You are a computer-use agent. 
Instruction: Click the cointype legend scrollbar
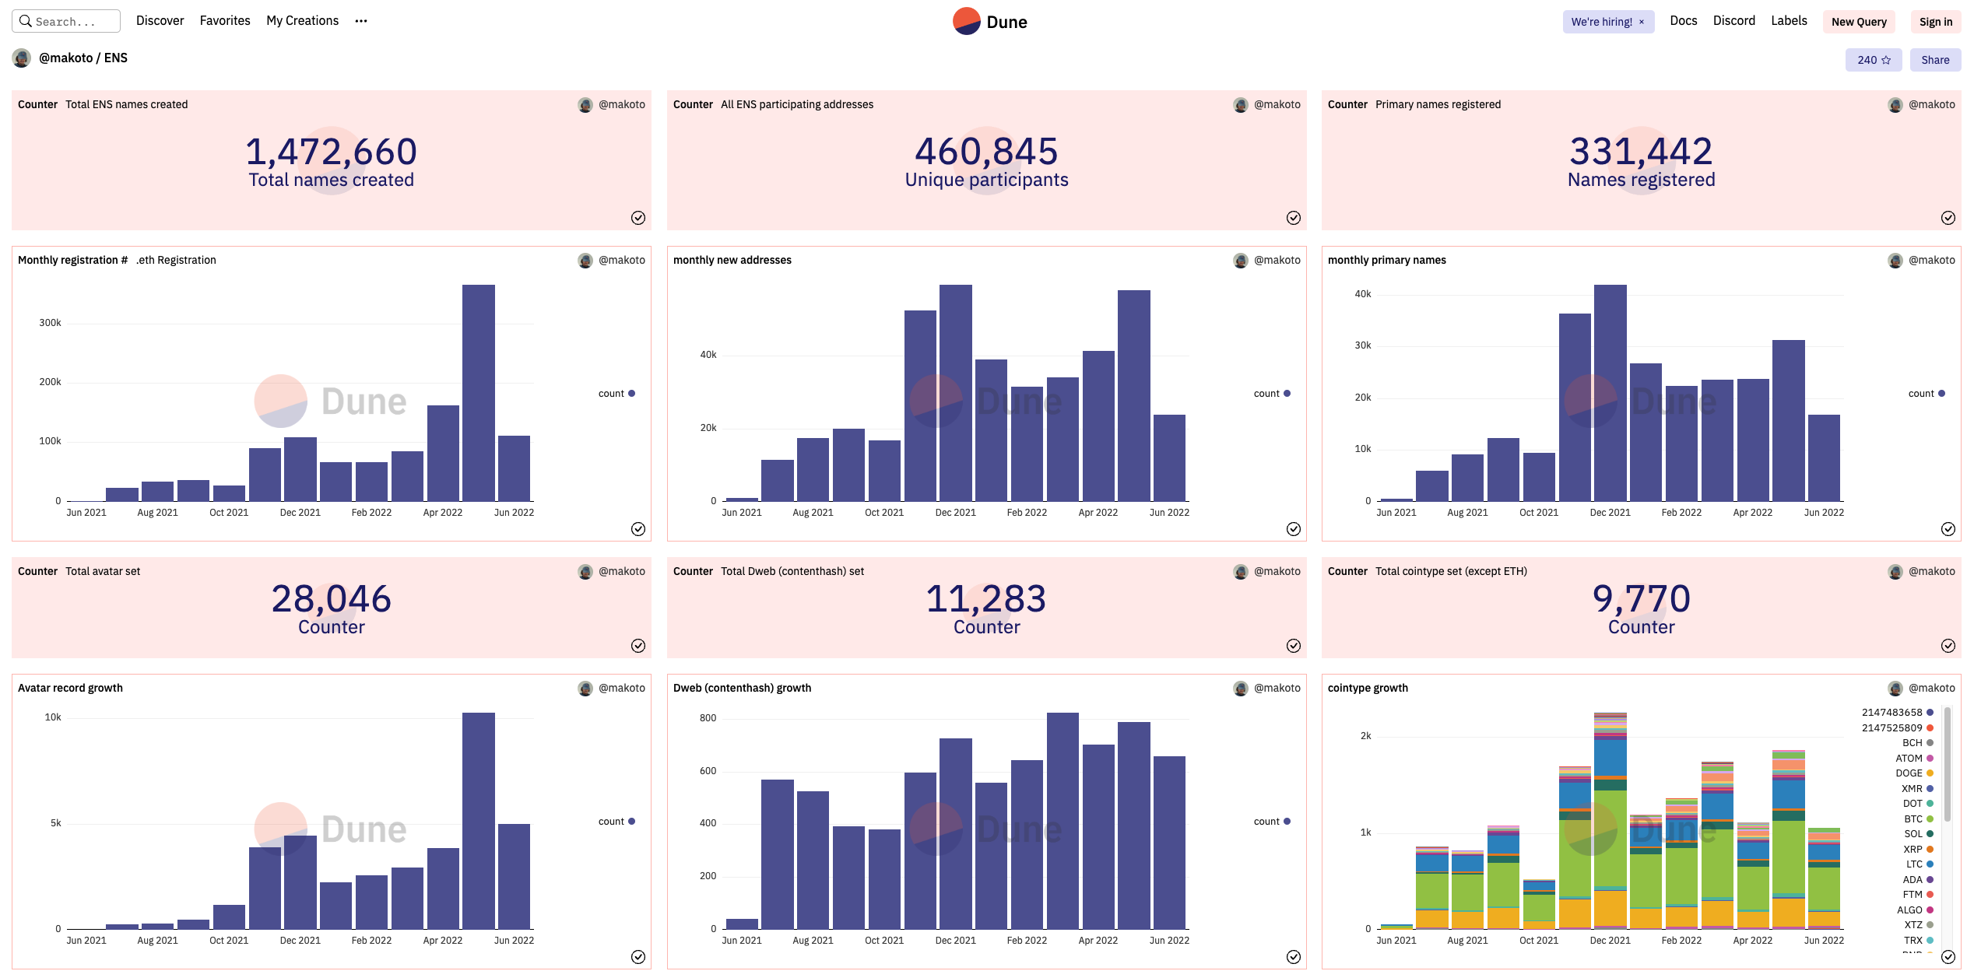coord(1948,764)
